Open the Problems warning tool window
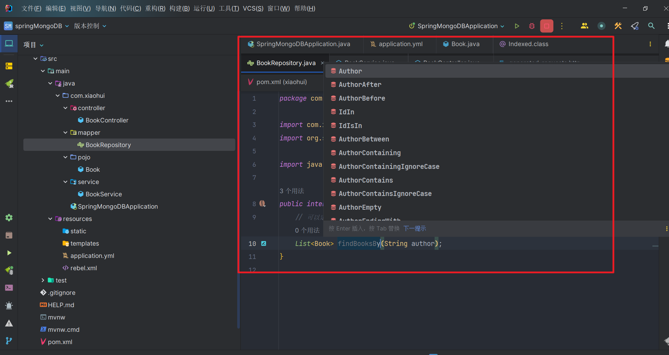Viewport: 669px width, 355px height. [x=9, y=323]
